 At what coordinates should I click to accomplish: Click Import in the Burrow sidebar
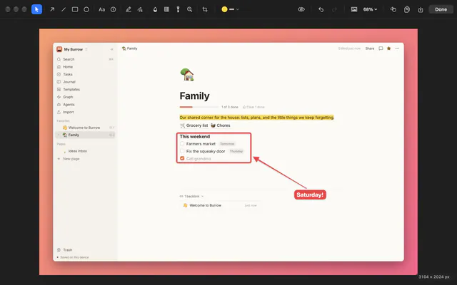(86, 112)
